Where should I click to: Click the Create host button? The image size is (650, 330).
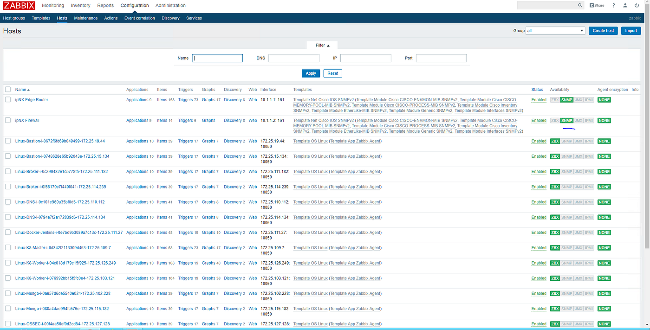(603, 30)
